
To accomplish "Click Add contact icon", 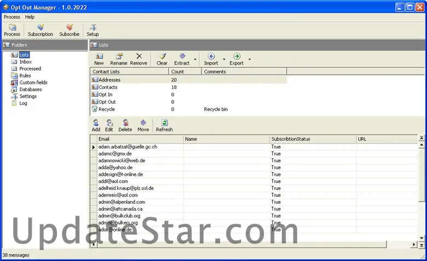I will click(96, 126).
